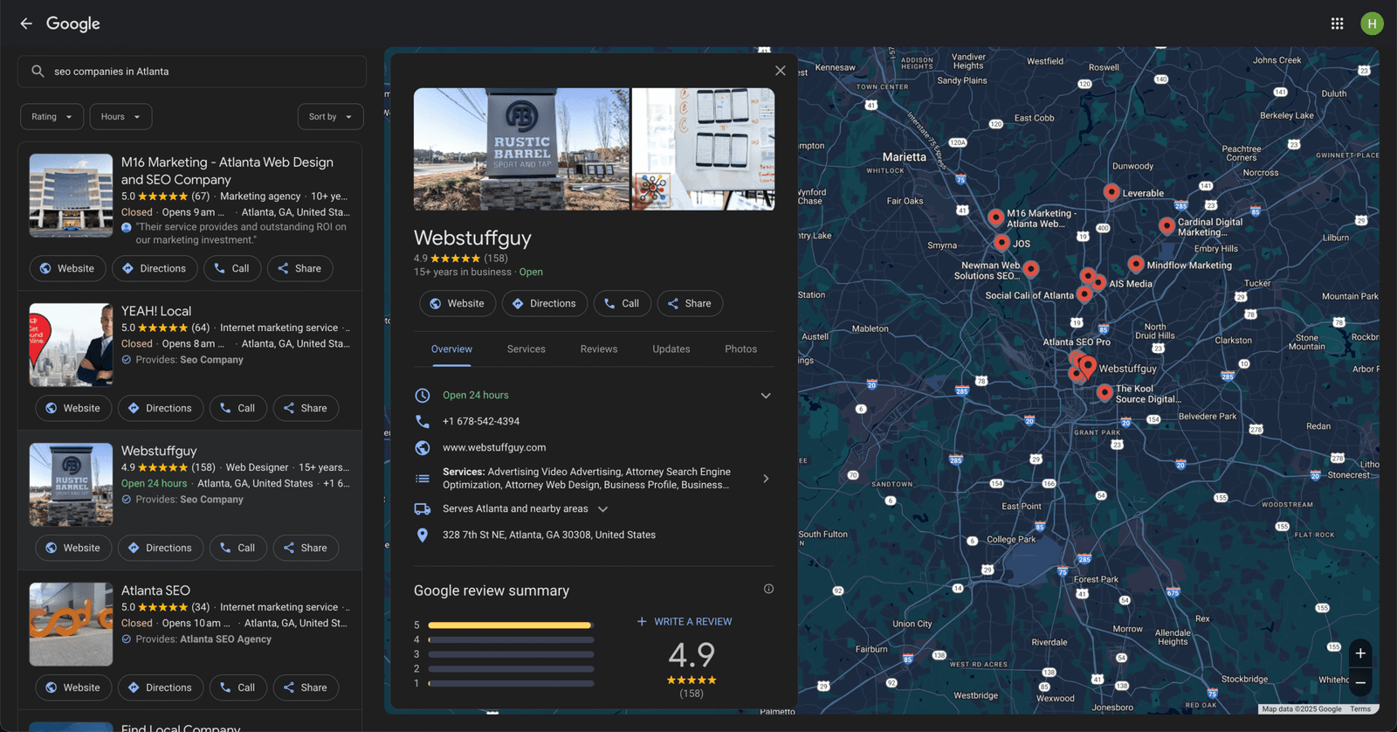Select the AIS Media map pin

point(1098,282)
